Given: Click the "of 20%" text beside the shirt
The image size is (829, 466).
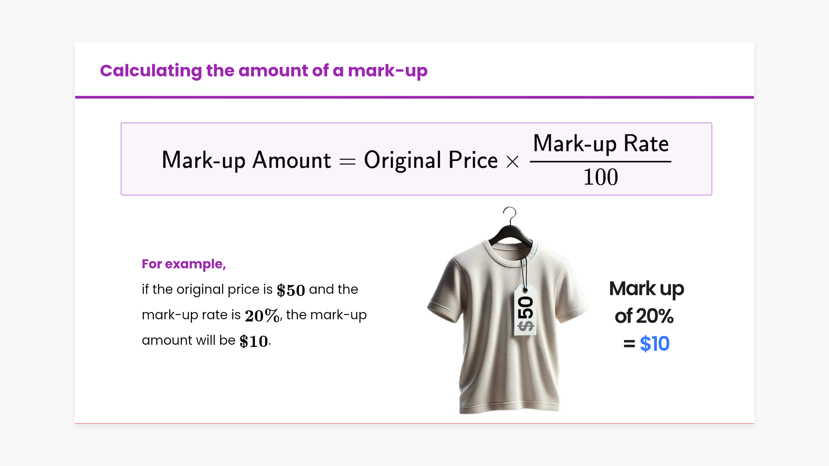Looking at the screenshot, I should click(x=644, y=316).
